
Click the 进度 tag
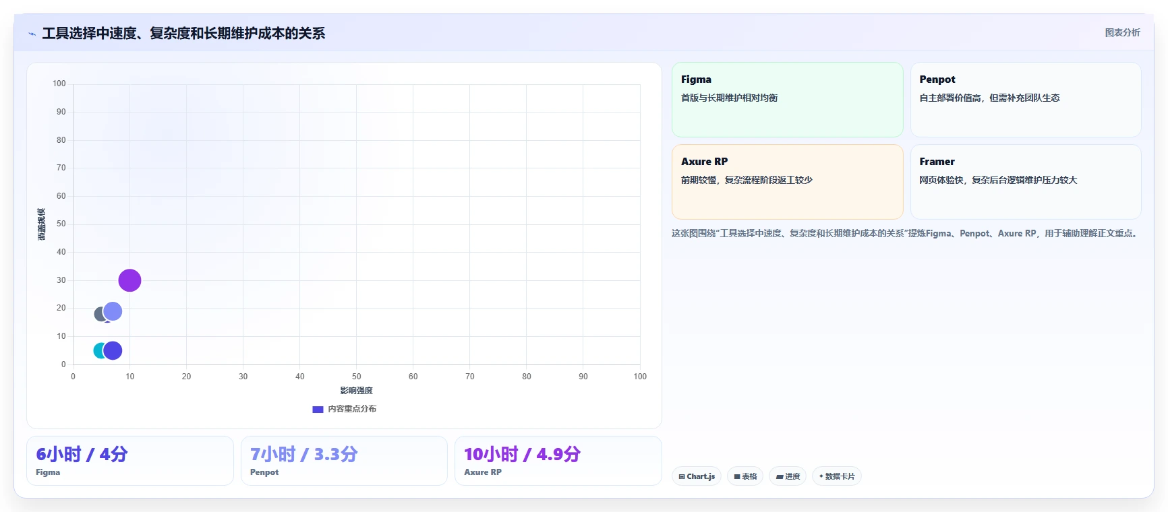[788, 476]
